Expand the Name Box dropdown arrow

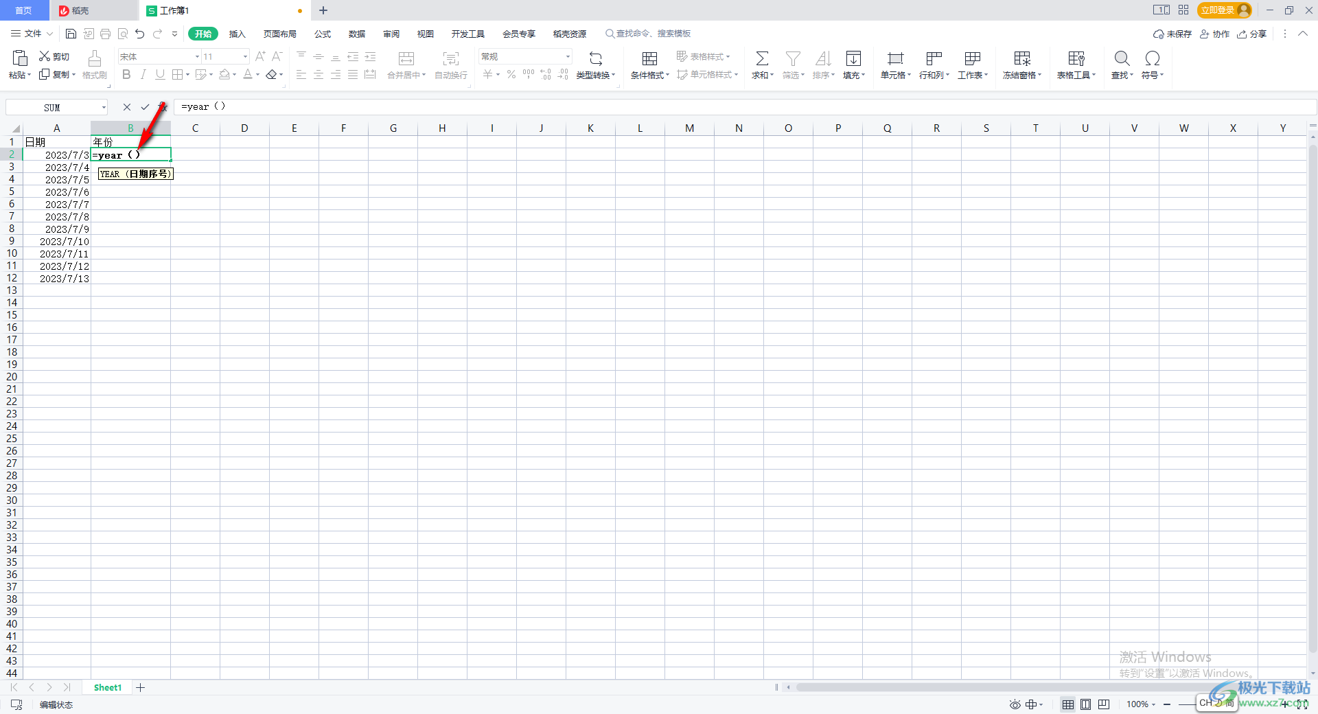pyautogui.click(x=104, y=107)
